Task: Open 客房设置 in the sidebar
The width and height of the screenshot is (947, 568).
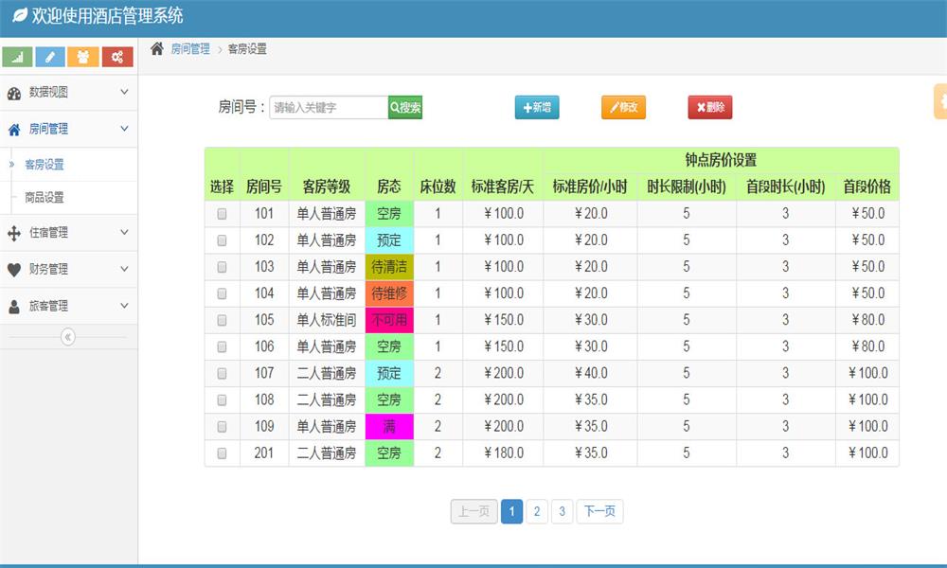Action: tap(45, 164)
